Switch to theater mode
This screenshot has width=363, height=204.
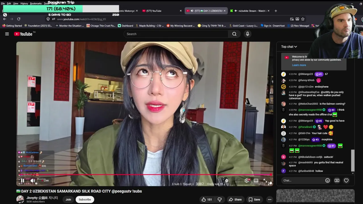coord(256,180)
